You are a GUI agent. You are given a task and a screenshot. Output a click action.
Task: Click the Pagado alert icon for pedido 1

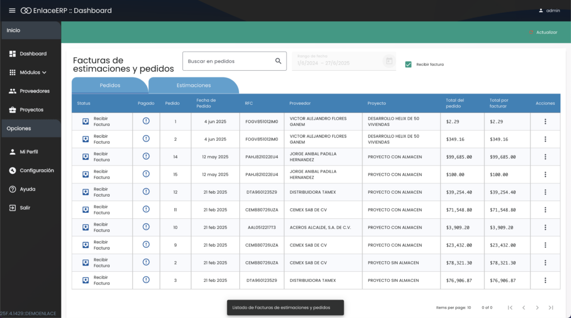point(146,121)
